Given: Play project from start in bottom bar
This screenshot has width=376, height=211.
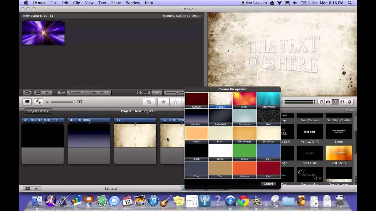Looking at the screenshot, I should (x=37, y=189).
